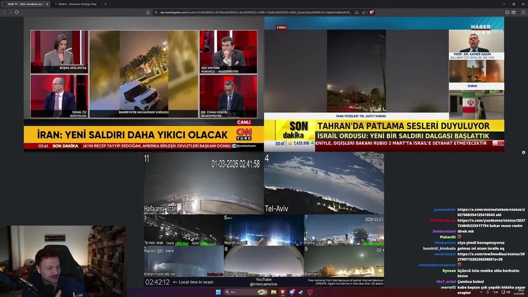Go forward in browser history

(11, 12)
